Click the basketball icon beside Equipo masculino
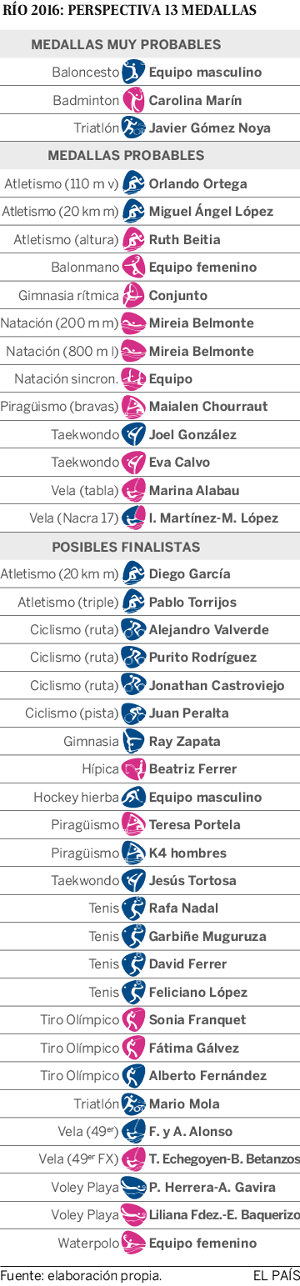Screen dimensions: 300x1286 pyautogui.click(x=133, y=73)
